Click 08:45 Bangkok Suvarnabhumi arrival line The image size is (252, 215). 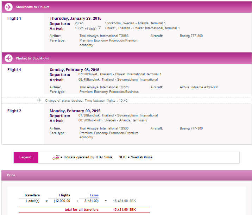pyautogui.click(x=118, y=80)
